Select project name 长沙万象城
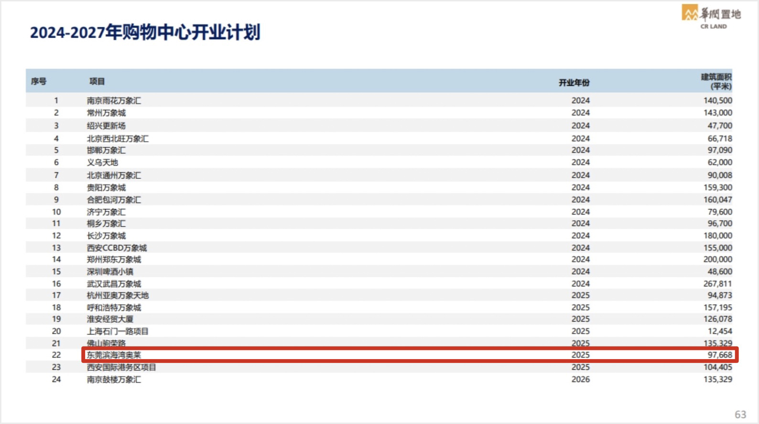 (106, 236)
